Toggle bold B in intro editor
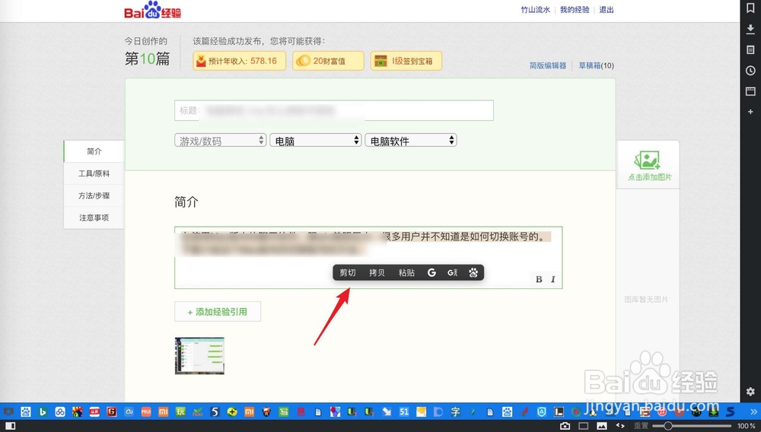 click(539, 279)
